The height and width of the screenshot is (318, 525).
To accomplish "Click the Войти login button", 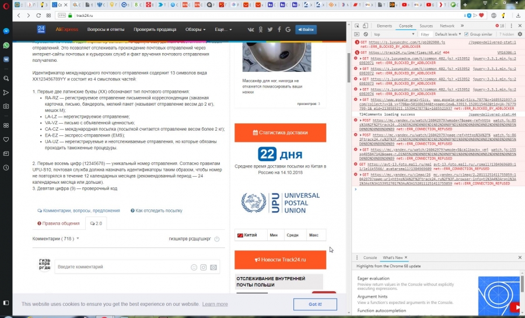I will point(306,29).
